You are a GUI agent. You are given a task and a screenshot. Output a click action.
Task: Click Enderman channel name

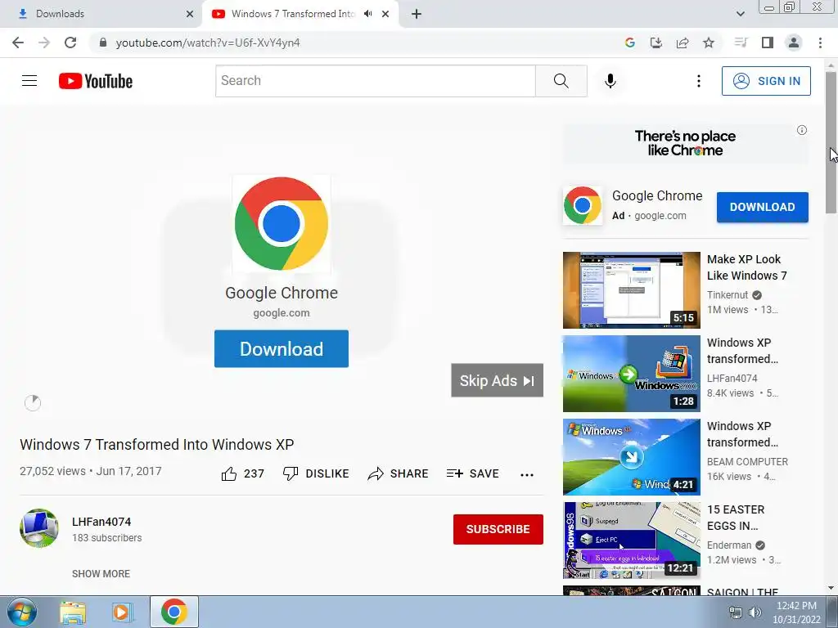tap(729, 545)
